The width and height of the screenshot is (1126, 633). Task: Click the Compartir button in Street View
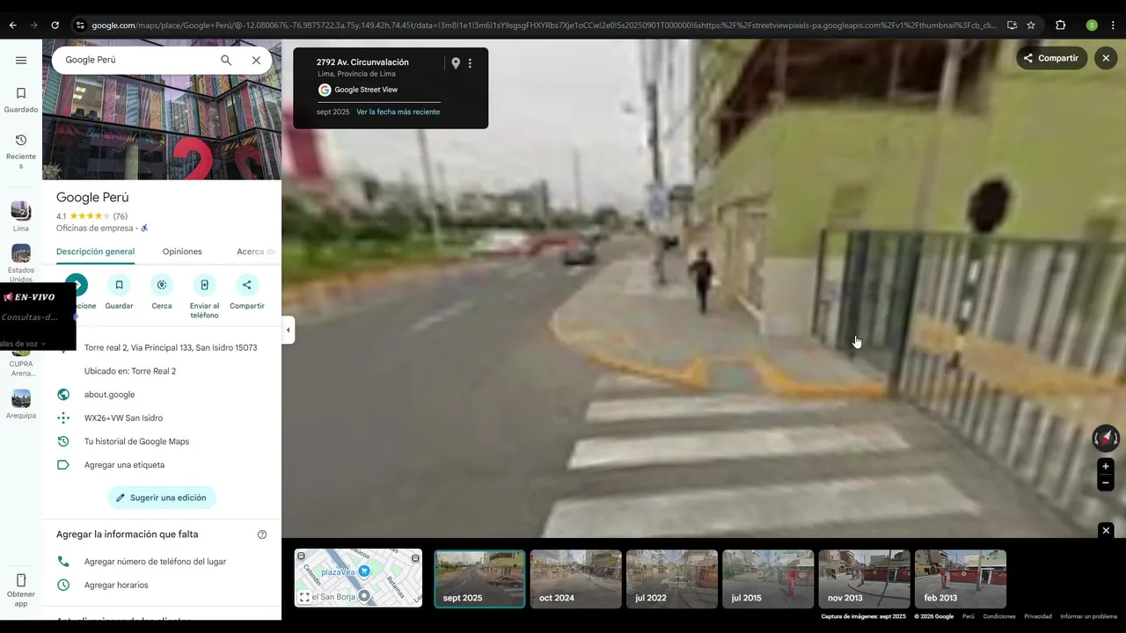pyautogui.click(x=1051, y=58)
